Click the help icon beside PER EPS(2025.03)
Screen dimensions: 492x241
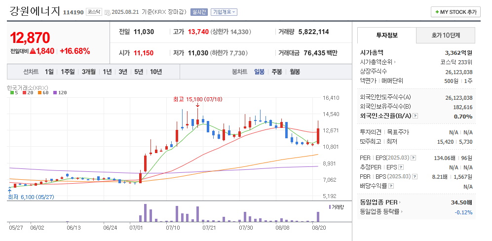tap(413, 158)
